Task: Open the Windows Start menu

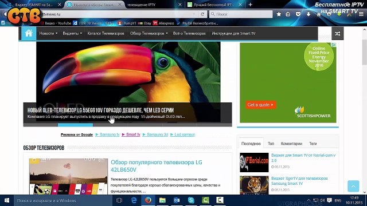Action: pos(7,200)
